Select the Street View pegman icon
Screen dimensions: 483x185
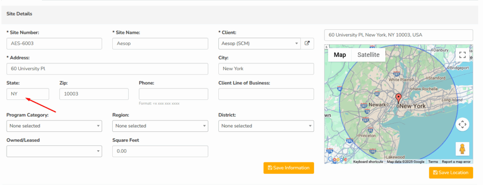[462, 149]
